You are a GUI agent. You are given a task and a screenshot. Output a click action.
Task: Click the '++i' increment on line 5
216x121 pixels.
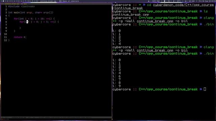pos(48,19)
